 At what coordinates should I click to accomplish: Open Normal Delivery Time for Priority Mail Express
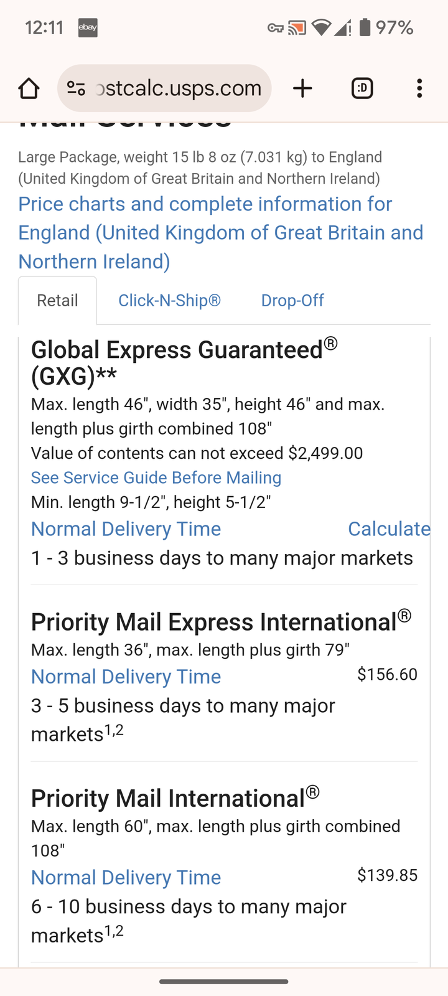pyautogui.click(x=126, y=677)
